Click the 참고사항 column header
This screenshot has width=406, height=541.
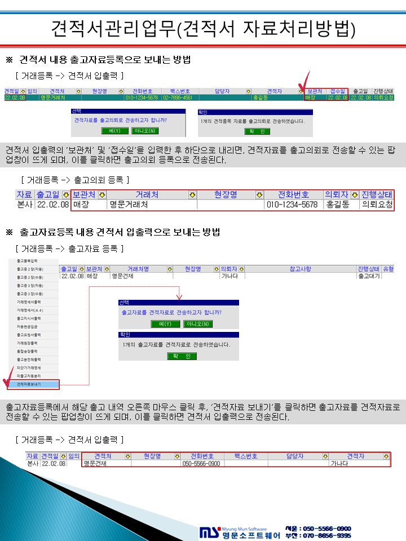tap(300, 269)
